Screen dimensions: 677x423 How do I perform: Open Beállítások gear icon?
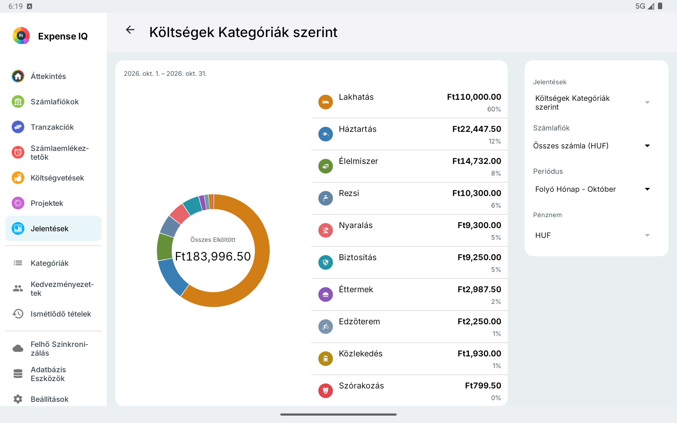click(18, 399)
